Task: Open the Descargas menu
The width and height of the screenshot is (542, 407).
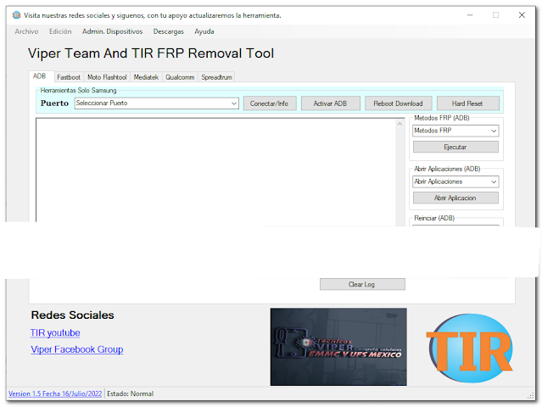Action: (168, 31)
